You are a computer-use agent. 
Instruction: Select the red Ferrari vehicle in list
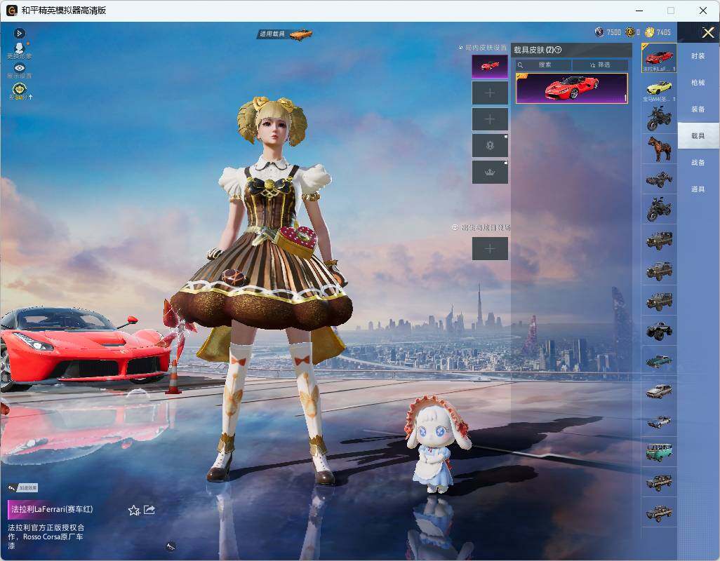click(x=659, y=58)
